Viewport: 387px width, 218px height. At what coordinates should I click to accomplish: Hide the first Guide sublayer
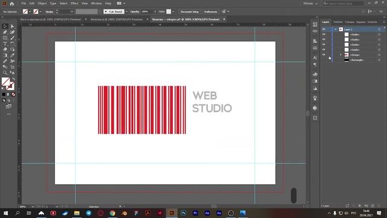tap(324, 35)
